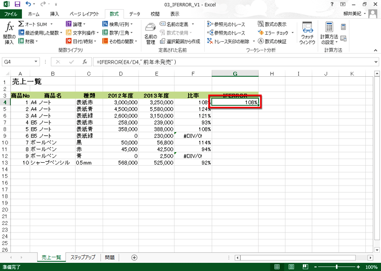Click Remove Arrows (トレース矢印の削除)
Screen dimensions: 381x271
[229, 41]
